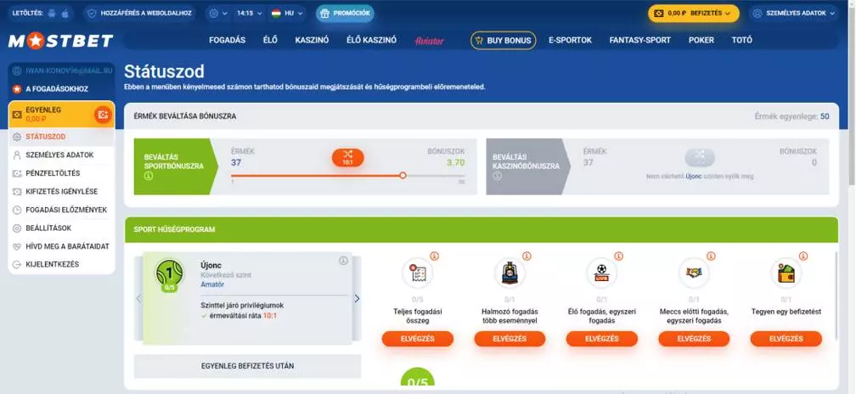Open the Fogadás menu item
This screenshot has height=394, width=856.
(227, 40)
